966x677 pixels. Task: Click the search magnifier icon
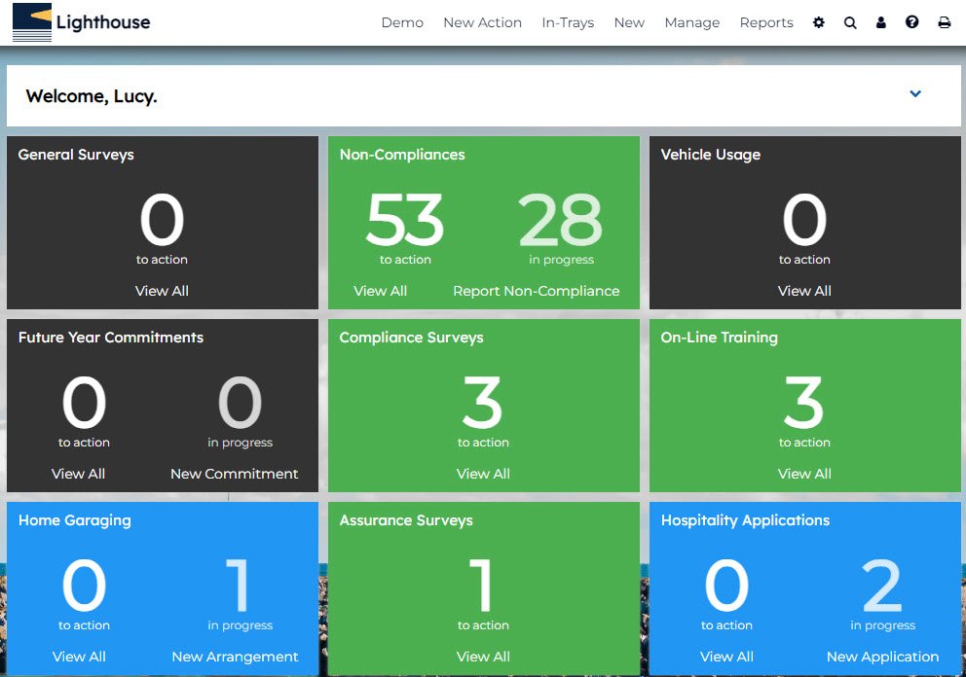coord(850,22)
